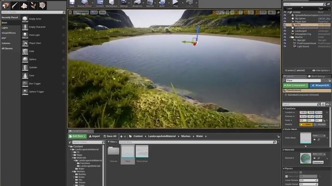The width and height of the screenshot is (332, 186).
Task: Click the Play toolbar button
Action: click(175, 4)
